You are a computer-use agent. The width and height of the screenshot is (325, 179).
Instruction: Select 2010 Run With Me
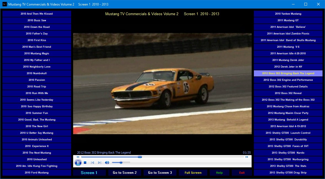tap(37, 93)
